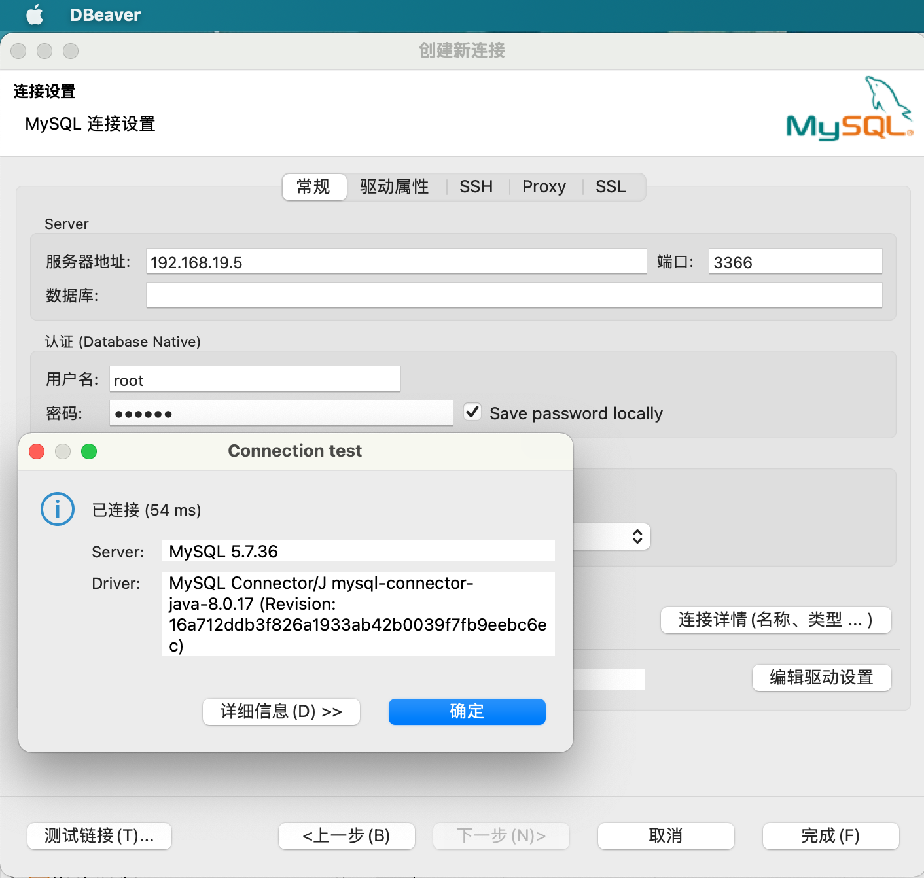Click the info icon in Connection test
The width and height of the screenshot is (924, 878).
point(58,509)
